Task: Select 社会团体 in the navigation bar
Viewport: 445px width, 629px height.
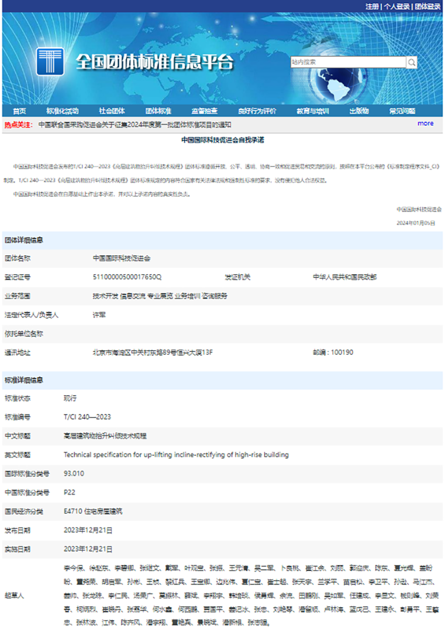Action: pos(112,111)
